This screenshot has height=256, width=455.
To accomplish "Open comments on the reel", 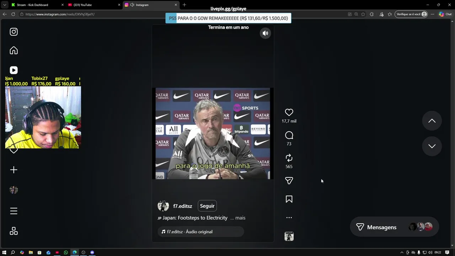I will pos(289,135).
